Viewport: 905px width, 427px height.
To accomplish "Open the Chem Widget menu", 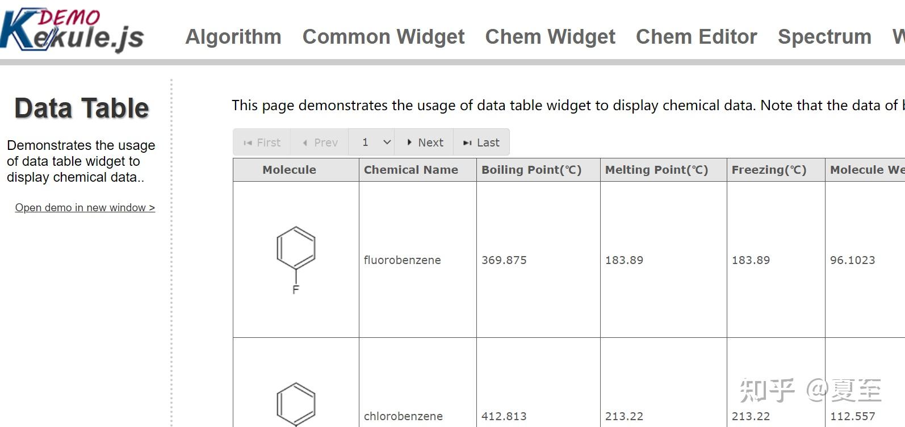I will 550,37.
